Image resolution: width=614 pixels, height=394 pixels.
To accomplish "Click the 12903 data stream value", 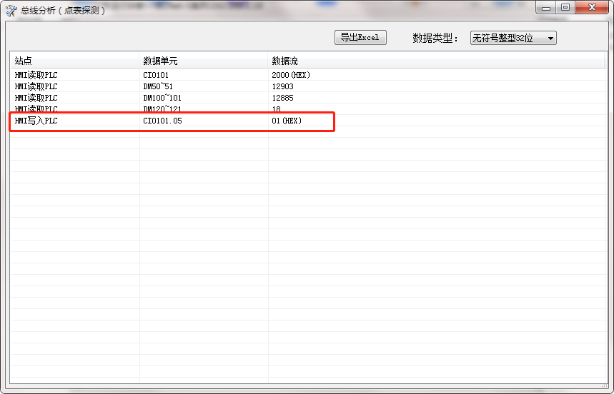I will click(282, 86).
